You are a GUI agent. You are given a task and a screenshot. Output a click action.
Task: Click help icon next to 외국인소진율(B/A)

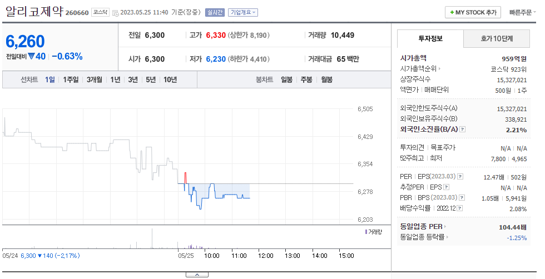[462, 129]
